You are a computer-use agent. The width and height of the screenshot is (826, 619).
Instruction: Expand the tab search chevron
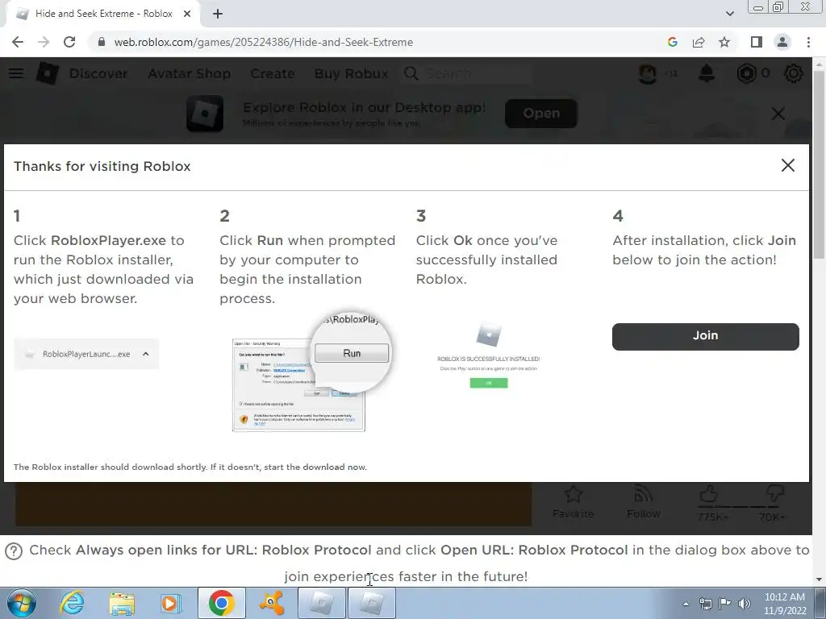[729, 14]
